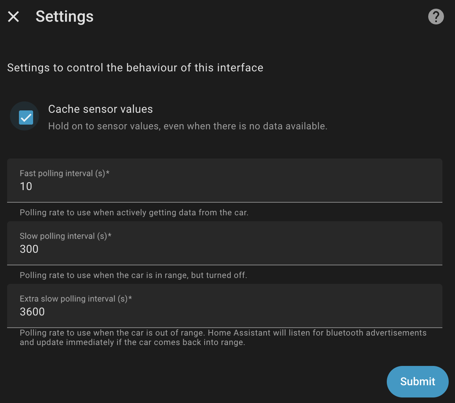This screenshot has width=455, height=403.
Task: Click the hint about bluetooth advertisements
Action: click(x=223, y=337)
